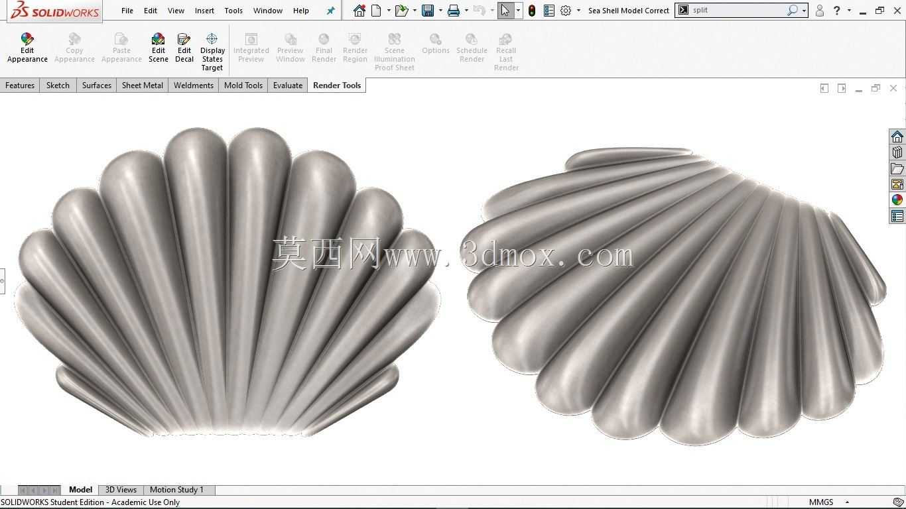Image resolution: width=906 pixels, height=509 pixels.
Task: Switch to the Evaluate tab
Action: tap(288, 85)
